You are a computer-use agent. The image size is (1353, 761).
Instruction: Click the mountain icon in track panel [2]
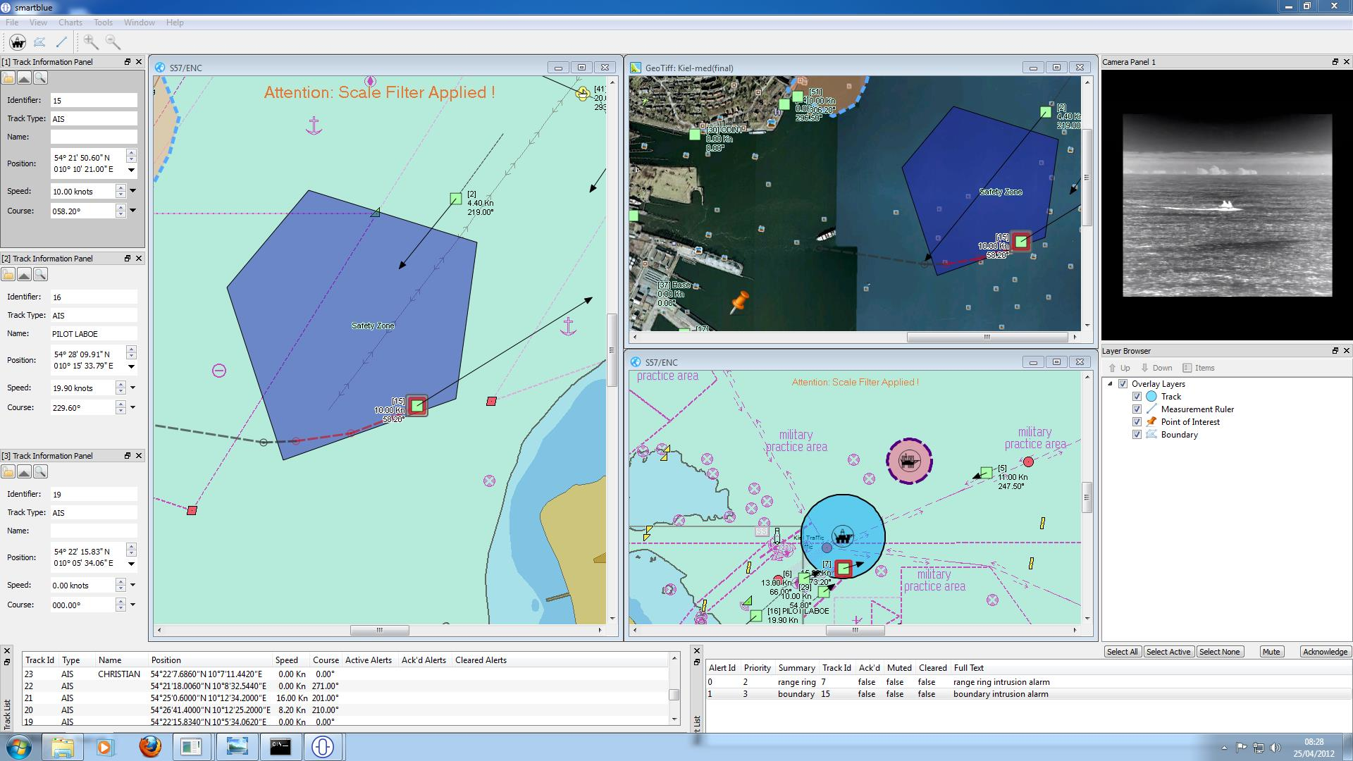pyautogui.click(x=24, y=274)
